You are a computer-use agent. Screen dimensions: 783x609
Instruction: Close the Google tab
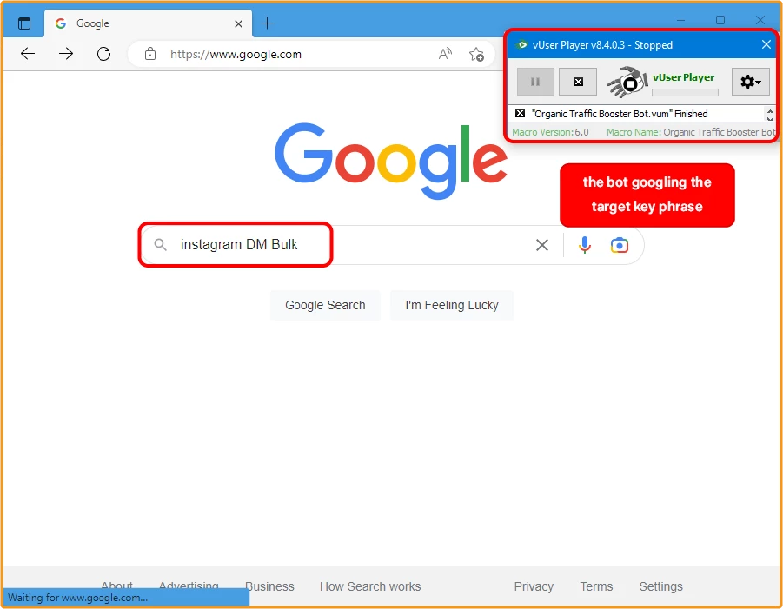(x=239, y=23)
